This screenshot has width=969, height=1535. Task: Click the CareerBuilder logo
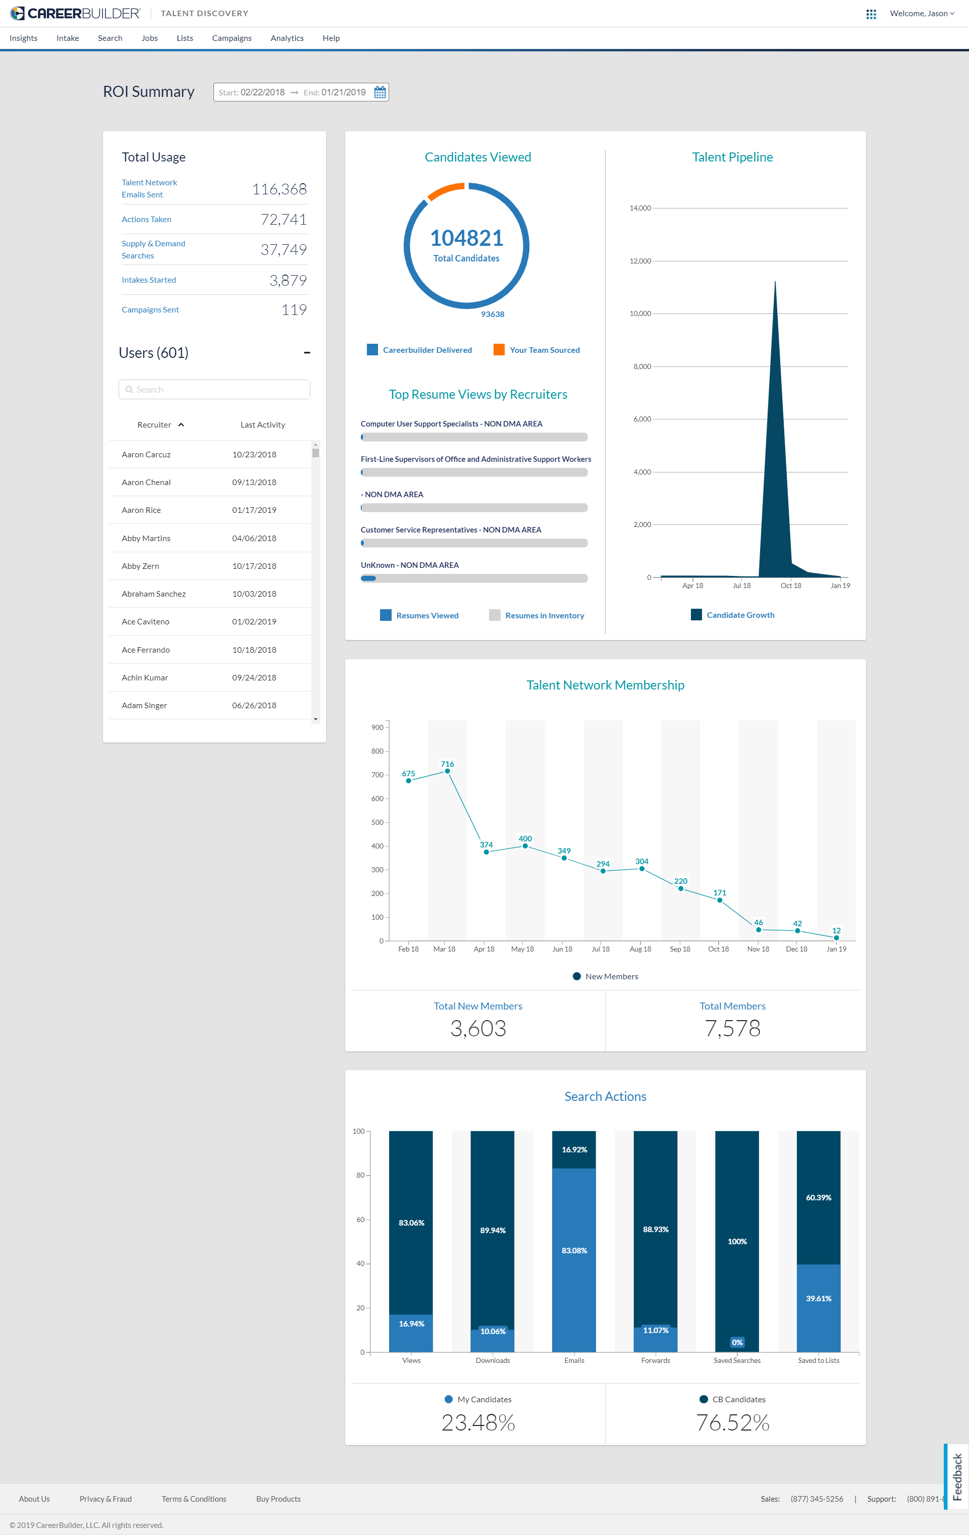coord(75,14)
